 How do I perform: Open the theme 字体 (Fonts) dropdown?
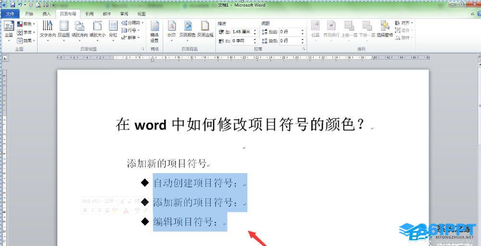[26, 32]
